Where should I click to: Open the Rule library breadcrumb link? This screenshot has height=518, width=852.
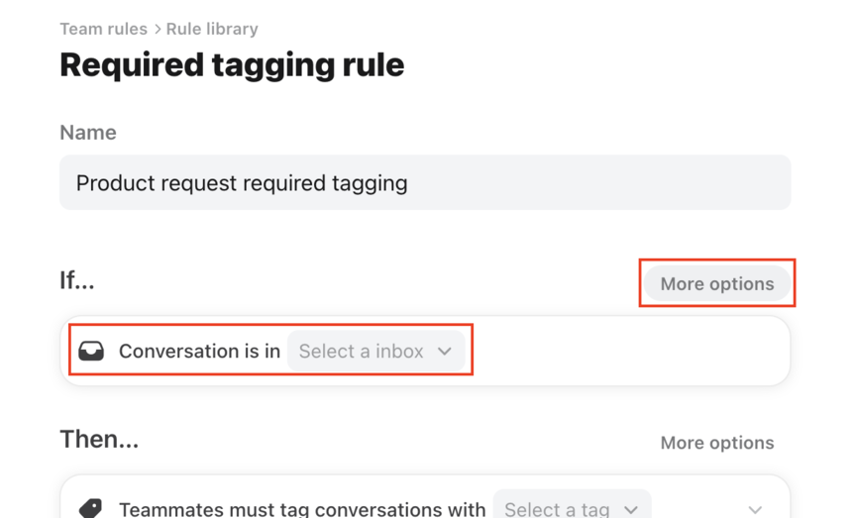click(212, 29)
